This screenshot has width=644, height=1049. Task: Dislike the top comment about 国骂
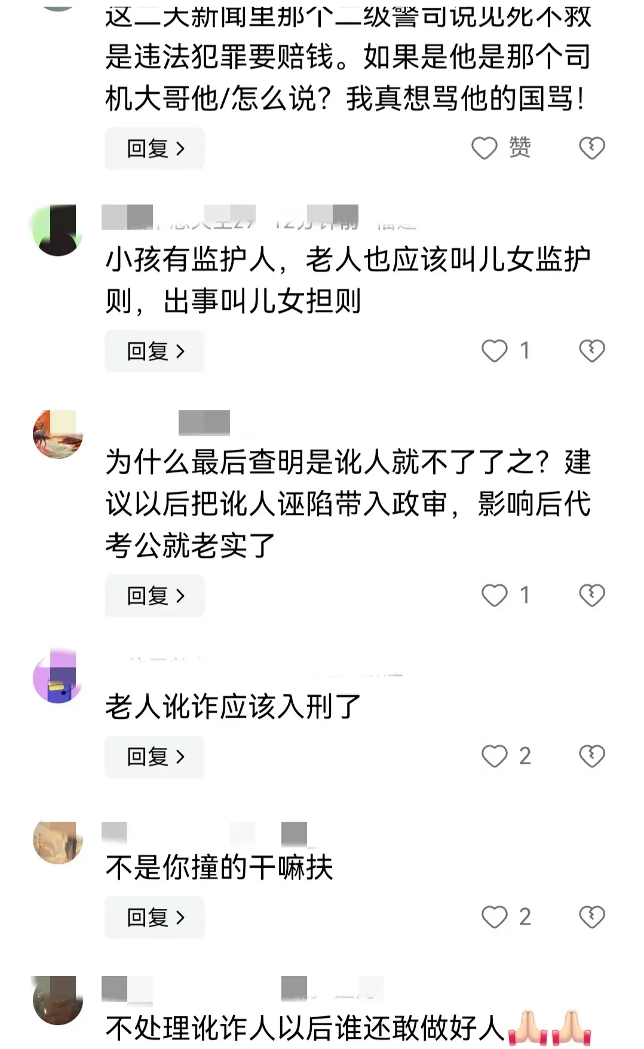click(x=592, y=148)
